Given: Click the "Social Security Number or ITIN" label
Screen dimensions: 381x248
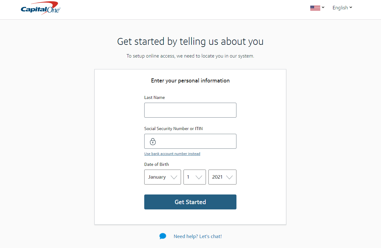Looking at the screenshot, I should tap(173, 129).
